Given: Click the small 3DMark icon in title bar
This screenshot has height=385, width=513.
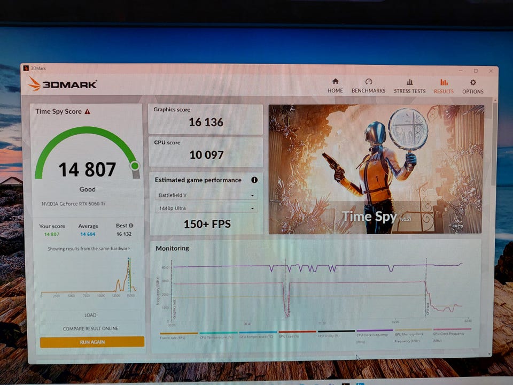Looking at the screenshot, I should coord(26,68).
